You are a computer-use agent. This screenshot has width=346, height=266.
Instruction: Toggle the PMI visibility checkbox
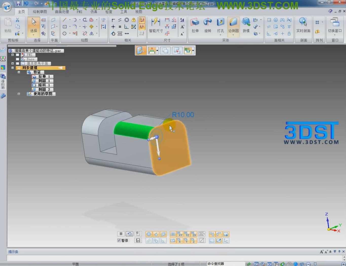pos(17,55)
